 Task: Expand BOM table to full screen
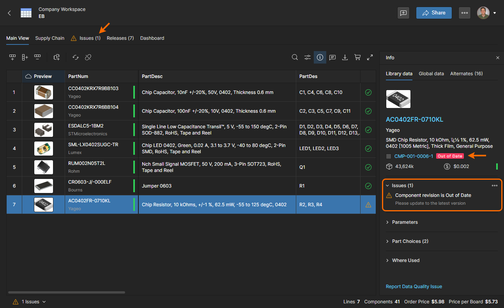(370, 57)
